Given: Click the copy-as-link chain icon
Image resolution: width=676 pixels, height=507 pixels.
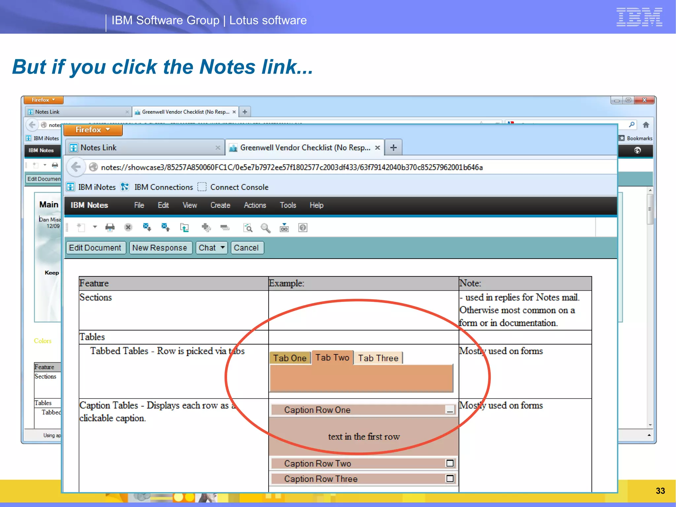Looking at the screenshot, I should pos(284,227).
